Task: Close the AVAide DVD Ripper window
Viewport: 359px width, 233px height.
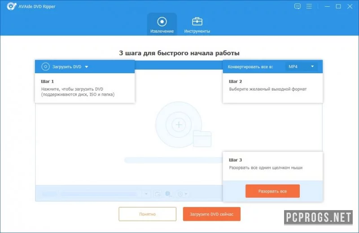Action: tap(350, 6)
